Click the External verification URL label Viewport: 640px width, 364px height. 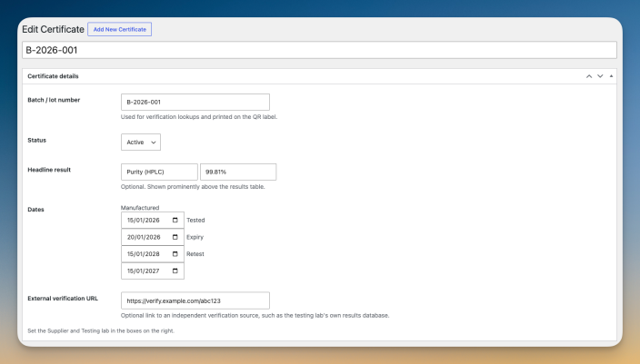point(63,299)
